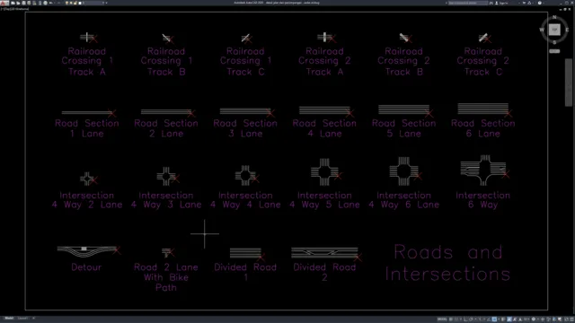Click the 'Roads and Intersections' title text
575x323 pixels.
tap(447, 263)
